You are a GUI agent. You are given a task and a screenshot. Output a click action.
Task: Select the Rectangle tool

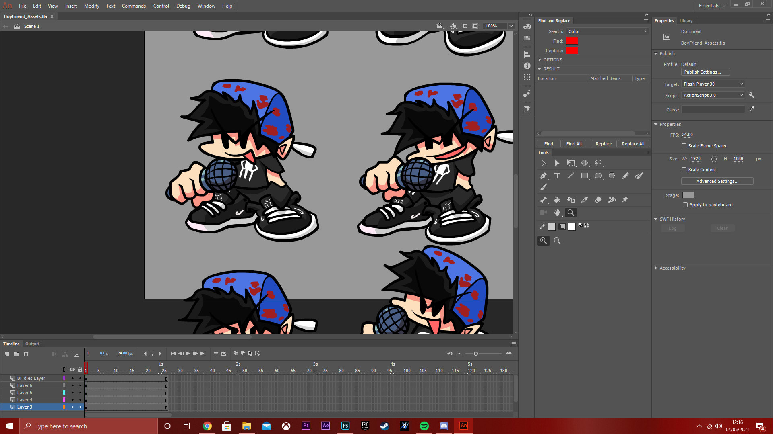pos(585,176)
